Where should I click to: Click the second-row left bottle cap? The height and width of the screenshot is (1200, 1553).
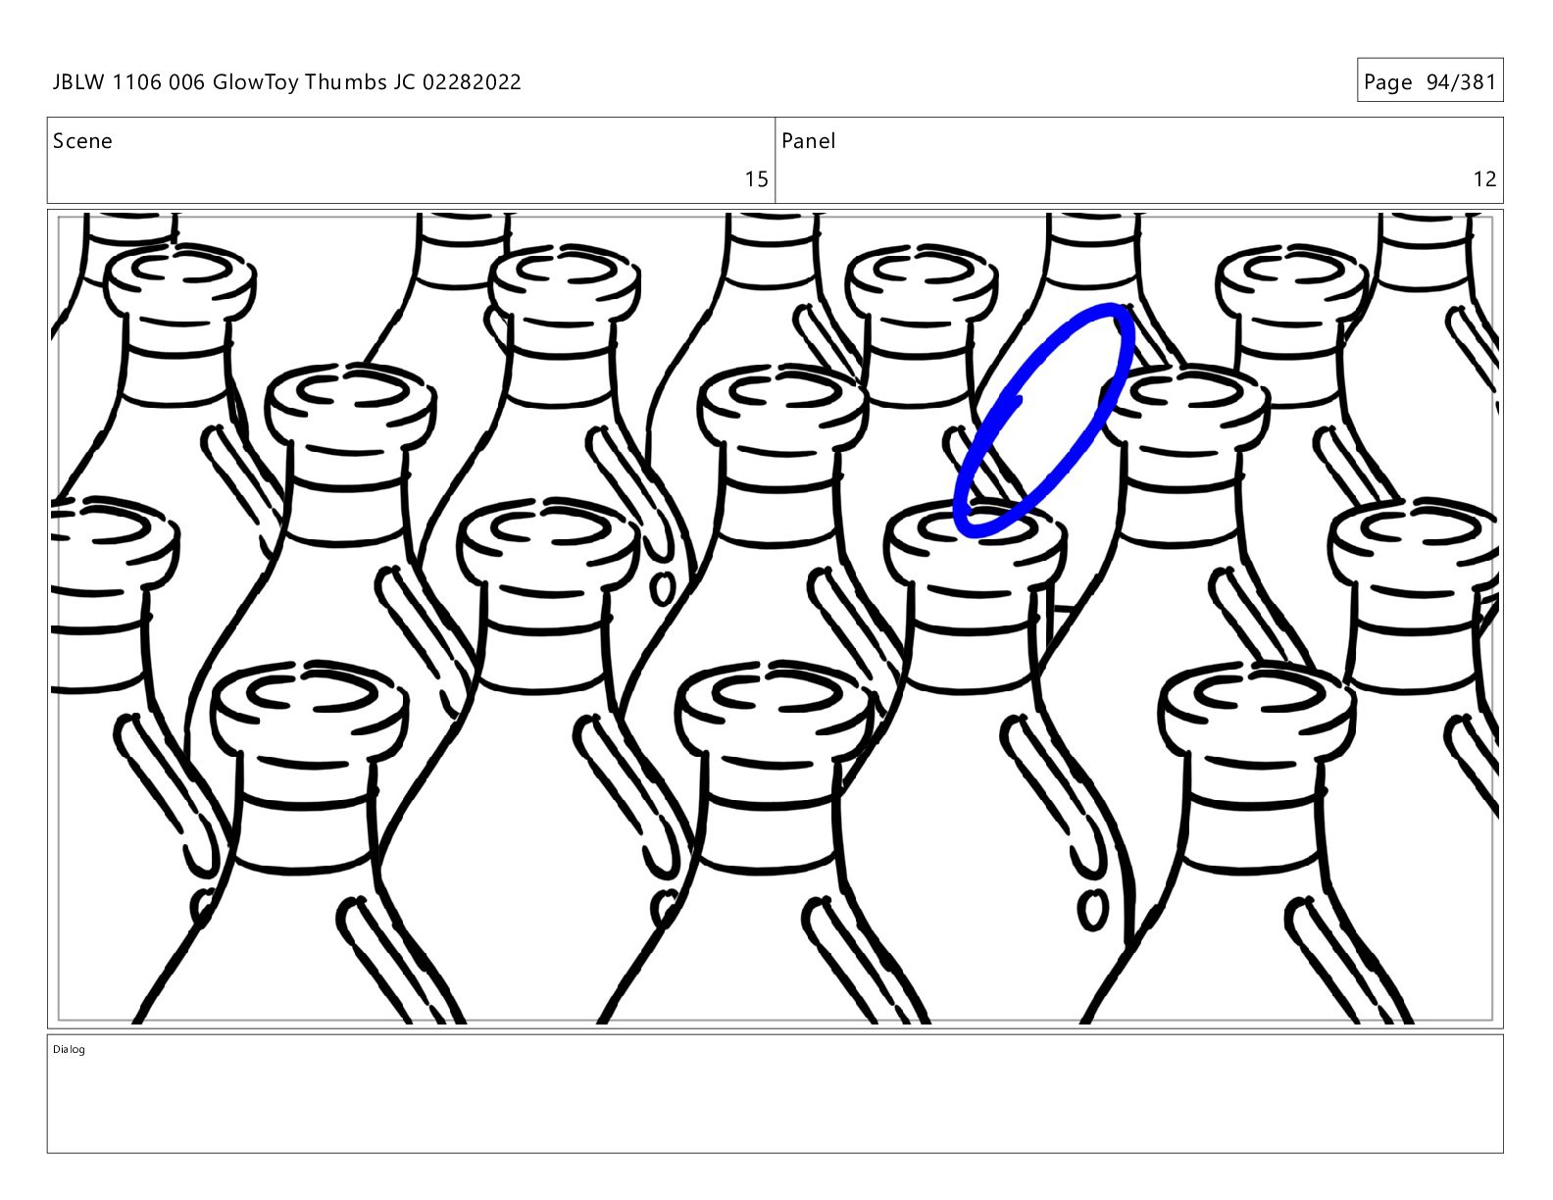tap(351, 407)
